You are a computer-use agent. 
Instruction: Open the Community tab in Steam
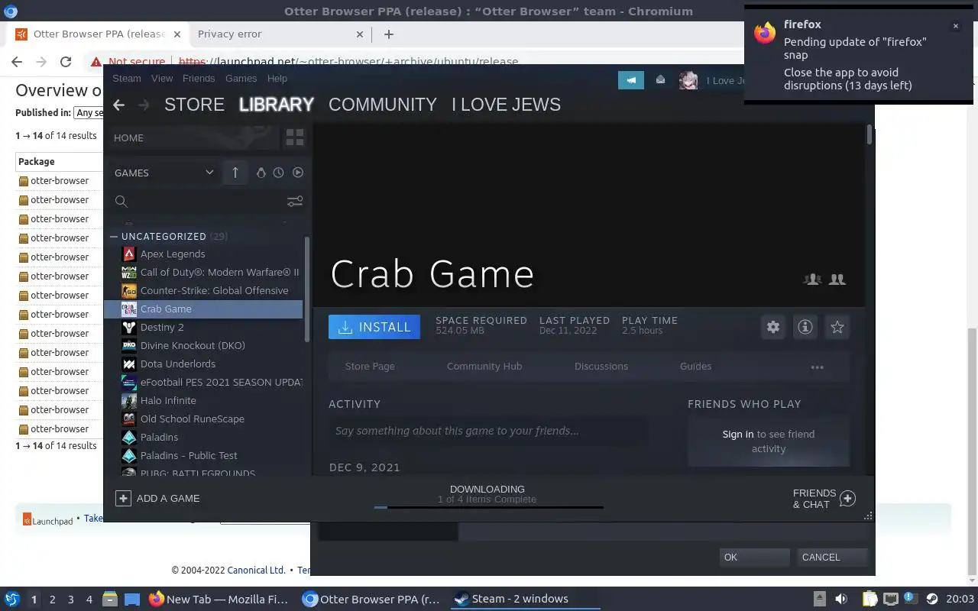(383, 105)
